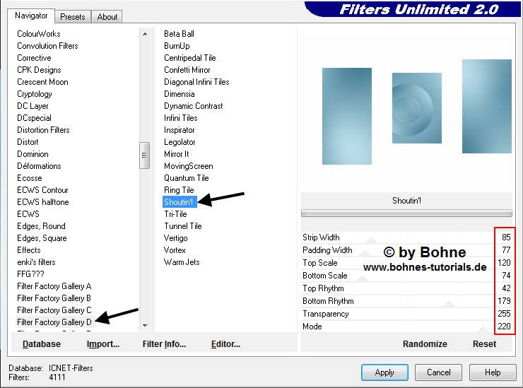Switch to the Presets tab
Viewport: 523px width, 388px height.
pos(72,16)
